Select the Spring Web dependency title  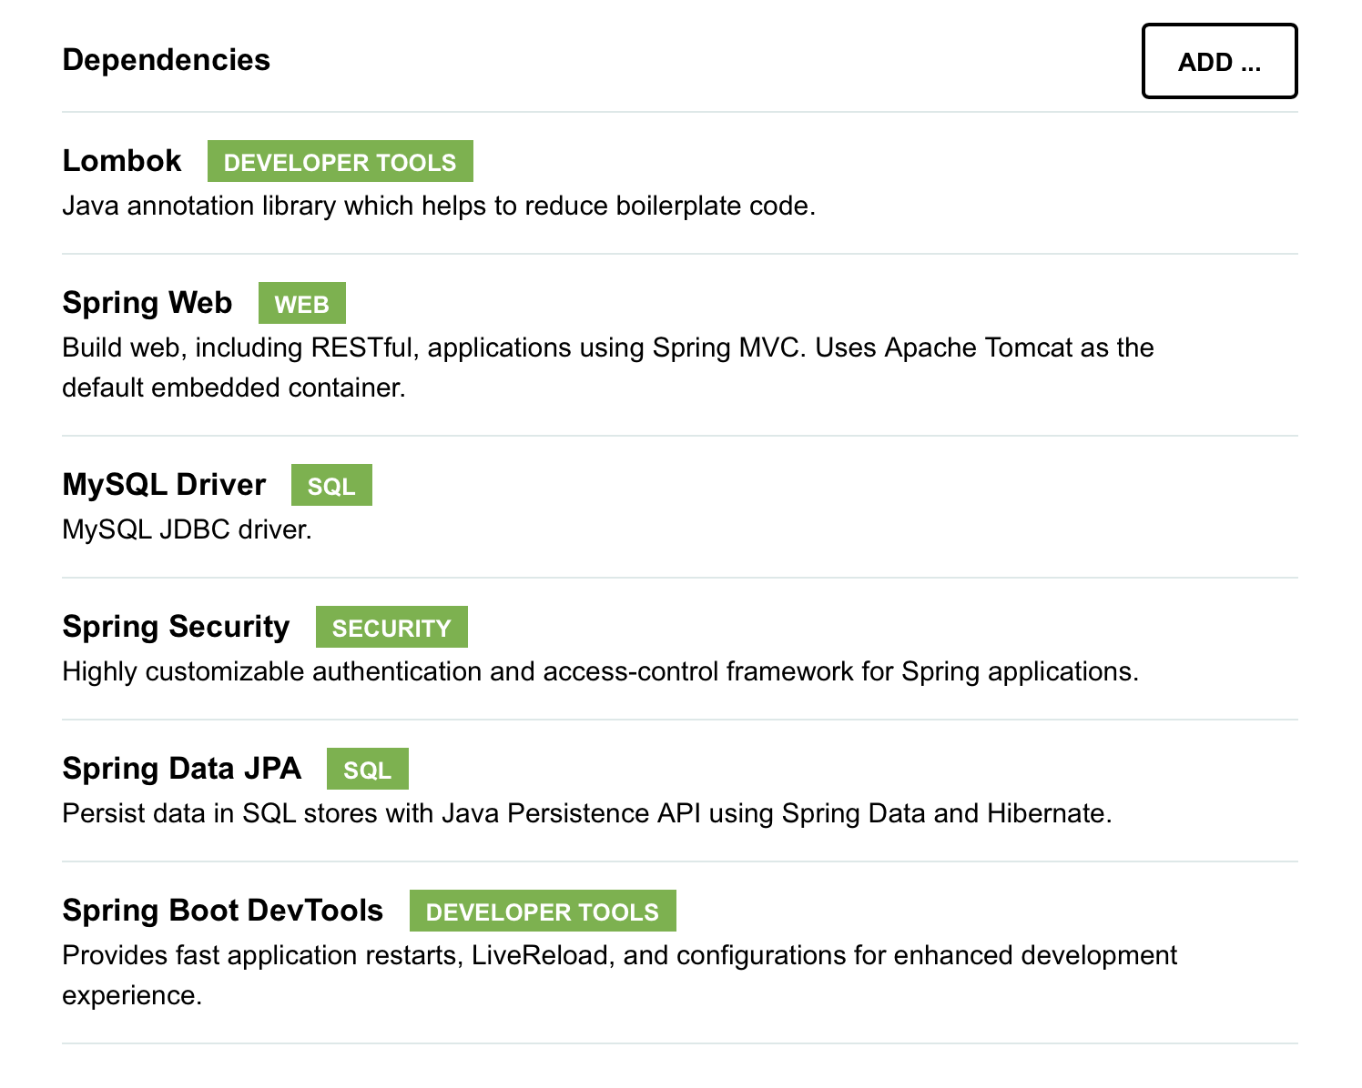[x=147, y=303]
